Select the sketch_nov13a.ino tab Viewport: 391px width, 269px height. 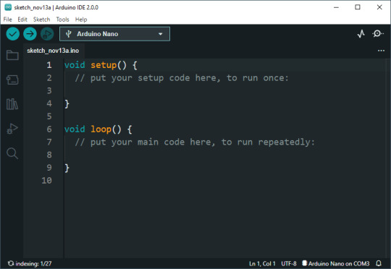coord(53,51)
